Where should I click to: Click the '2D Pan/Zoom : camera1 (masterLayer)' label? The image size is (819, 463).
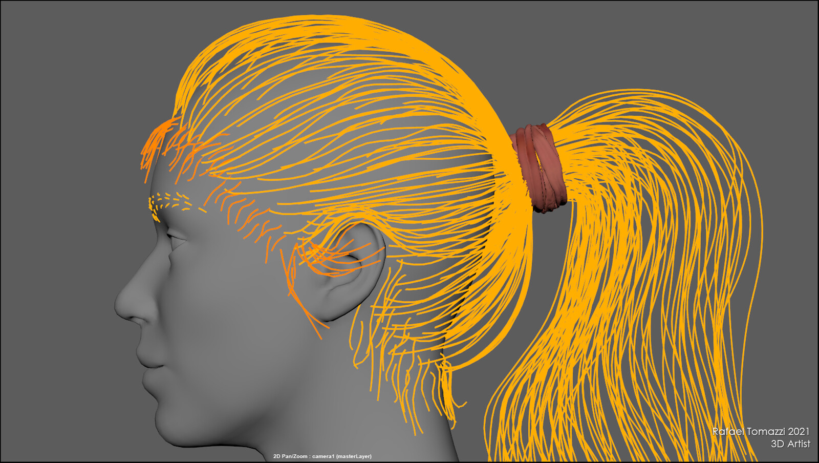click(x=322, y=456)
